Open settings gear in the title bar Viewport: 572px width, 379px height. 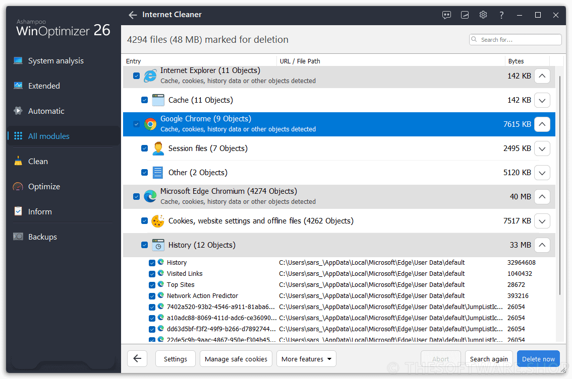tap(483, 15)
